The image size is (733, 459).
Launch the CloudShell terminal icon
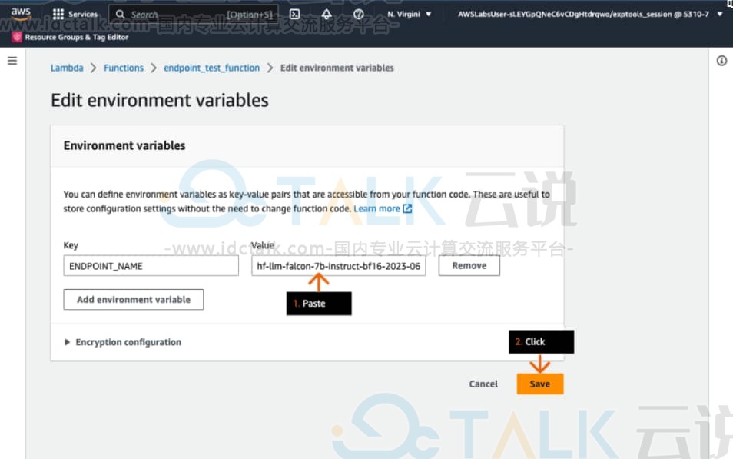294,14
